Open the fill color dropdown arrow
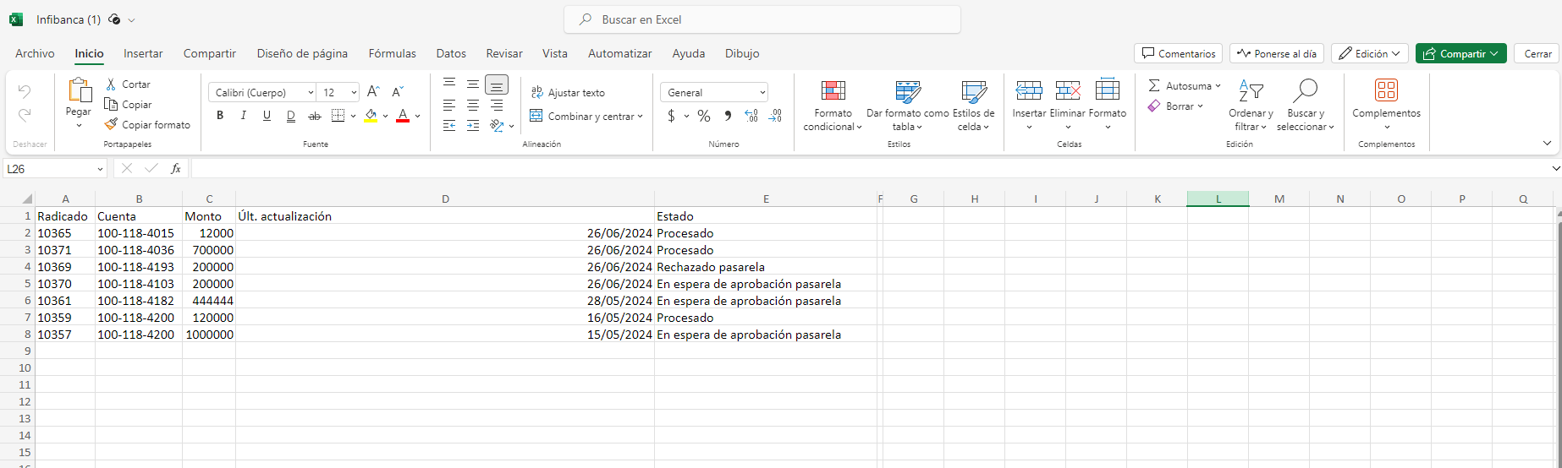The width and height of the screenshot is (1562, 468). [385, 116]
